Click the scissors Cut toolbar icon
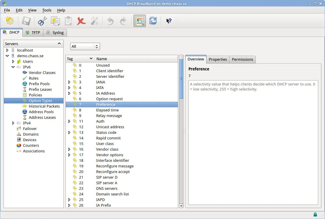Screen dimensions: 325x219 (42, 21)
